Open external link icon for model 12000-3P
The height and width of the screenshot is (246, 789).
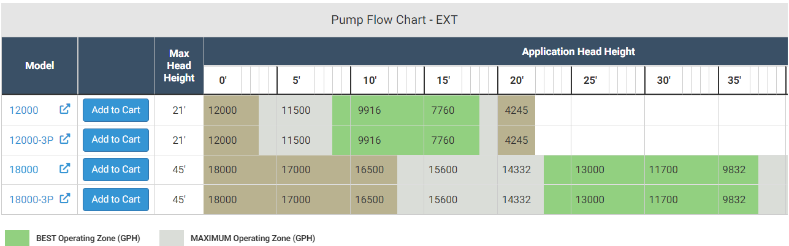point(65,140)
